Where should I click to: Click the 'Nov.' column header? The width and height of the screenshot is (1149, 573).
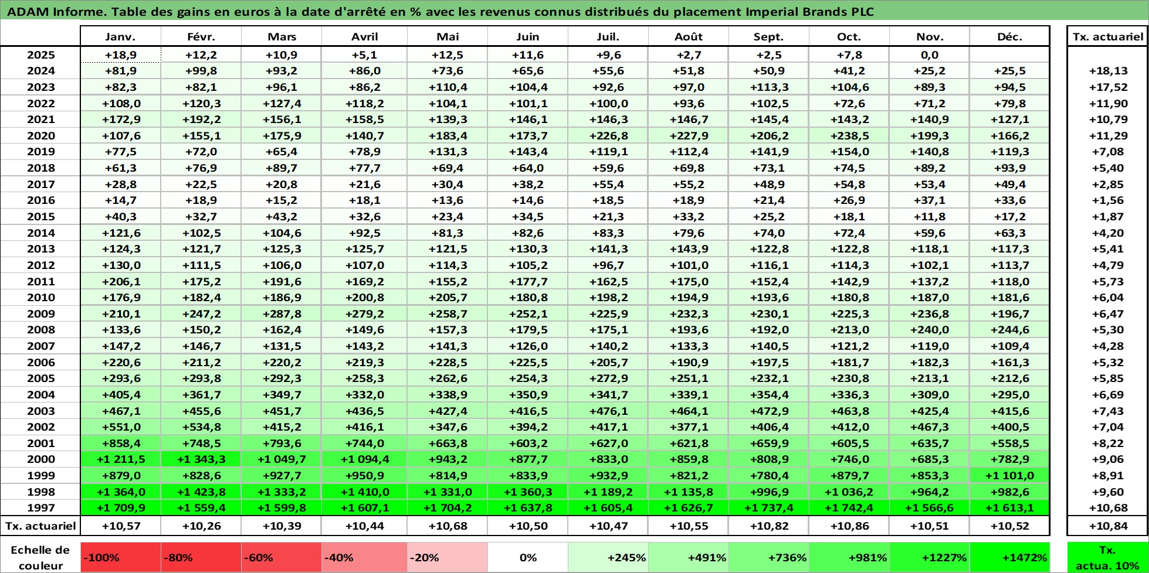930,36
